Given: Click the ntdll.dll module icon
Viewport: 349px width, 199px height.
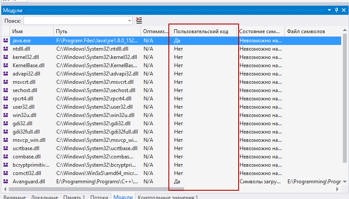Looking at the screenshot, I should (5, 48).
